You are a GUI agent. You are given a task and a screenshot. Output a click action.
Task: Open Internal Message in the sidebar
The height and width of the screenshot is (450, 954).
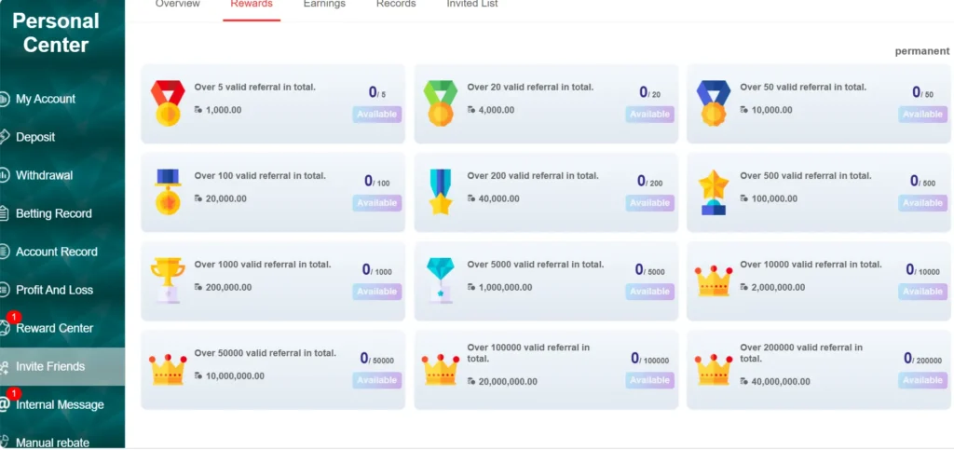[x=60, y=405]
